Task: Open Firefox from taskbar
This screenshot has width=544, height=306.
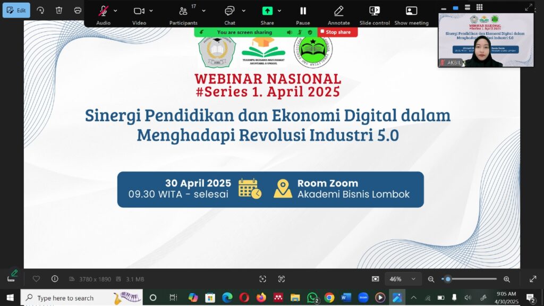Action: pyautogui.click(x=261, y=297)
